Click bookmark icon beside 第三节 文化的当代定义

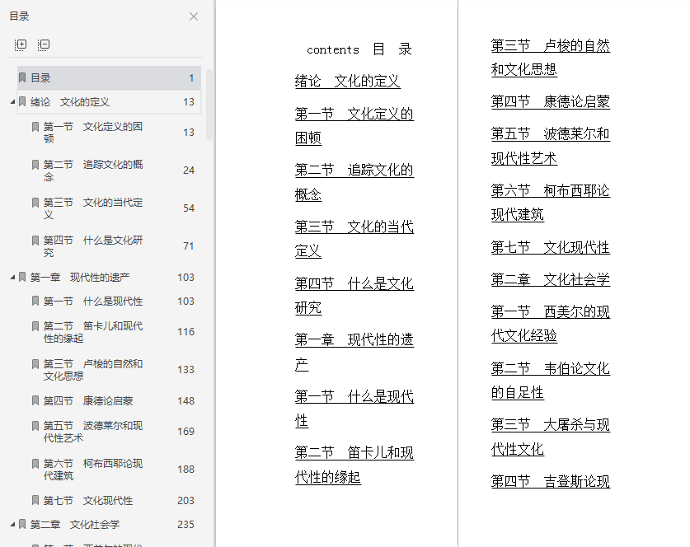point(35,203)
